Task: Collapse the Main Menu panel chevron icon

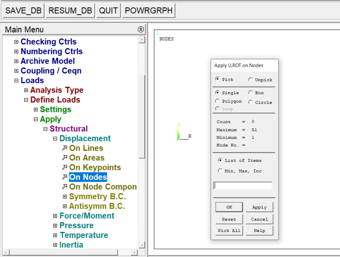Action: point(141,29)
